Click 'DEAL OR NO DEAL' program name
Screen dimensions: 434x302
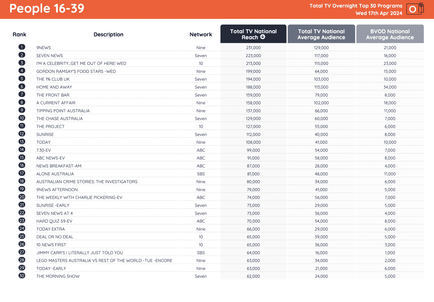pyautogui.click(x=55, y=237)
